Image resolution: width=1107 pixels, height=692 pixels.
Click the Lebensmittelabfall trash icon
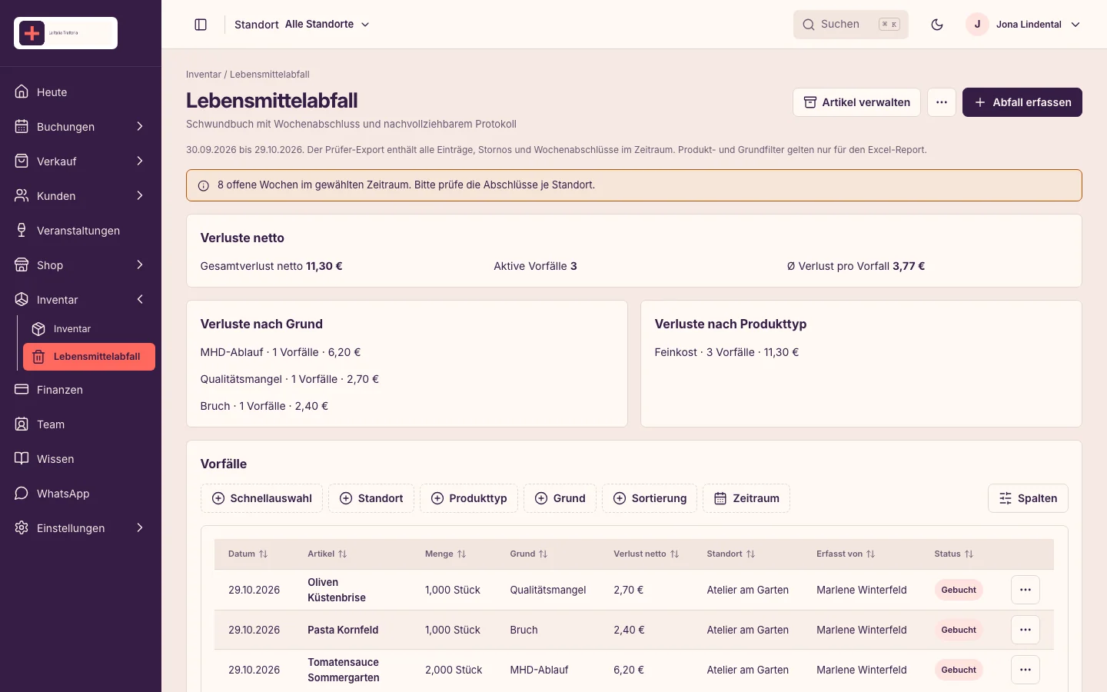click(x=38, y=357)
